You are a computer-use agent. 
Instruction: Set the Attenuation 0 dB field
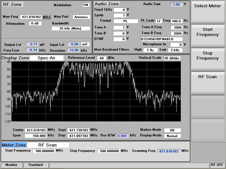[35, 23]
